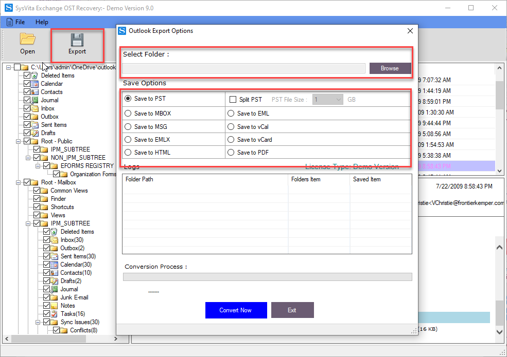The height and width of the screenshot is (357, 507).
Task: Click the Contacts(10) card icon
Action: pyautogui.click(x=54, y=273)
